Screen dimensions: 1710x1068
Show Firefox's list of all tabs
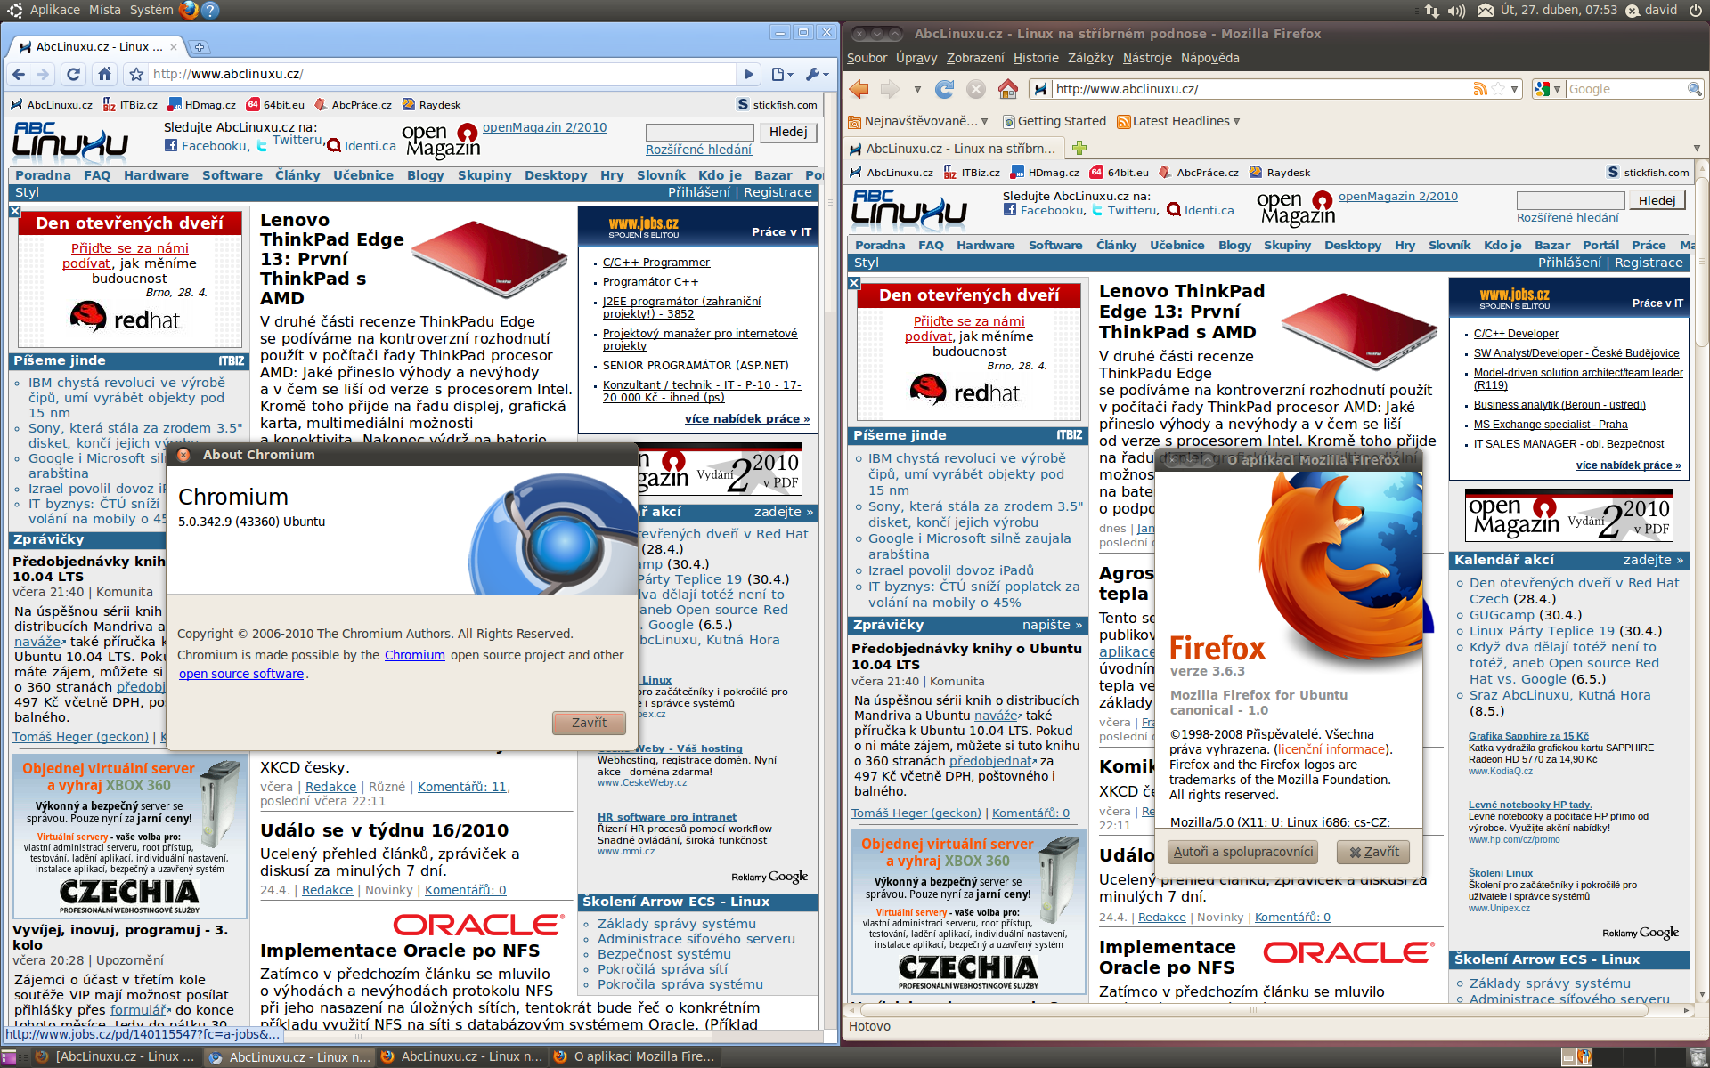click(x=1697, y=148)
